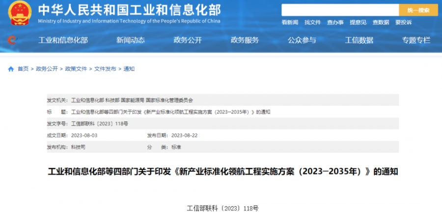This screenshot has width=442, height=216.
Task: Open the 看新闻 quick link
Action: (290, 23)
